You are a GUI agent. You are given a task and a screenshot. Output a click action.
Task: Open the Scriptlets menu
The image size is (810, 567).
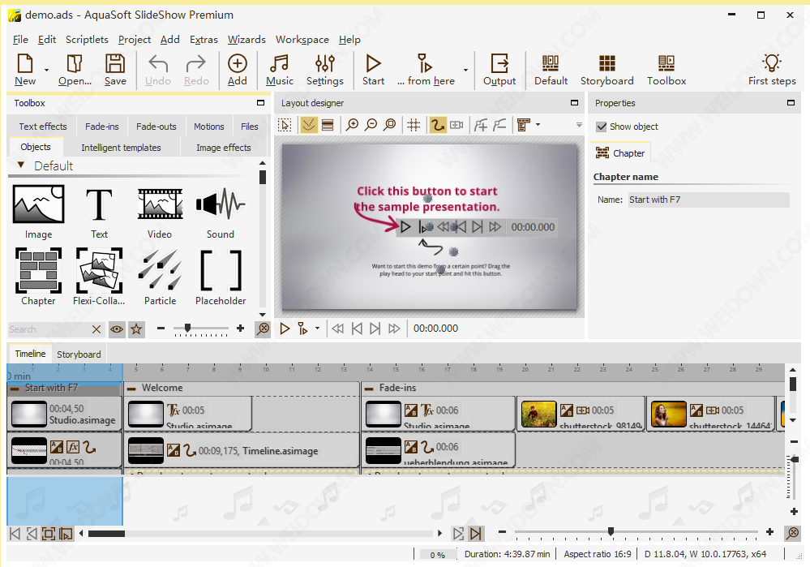point(87,39)
